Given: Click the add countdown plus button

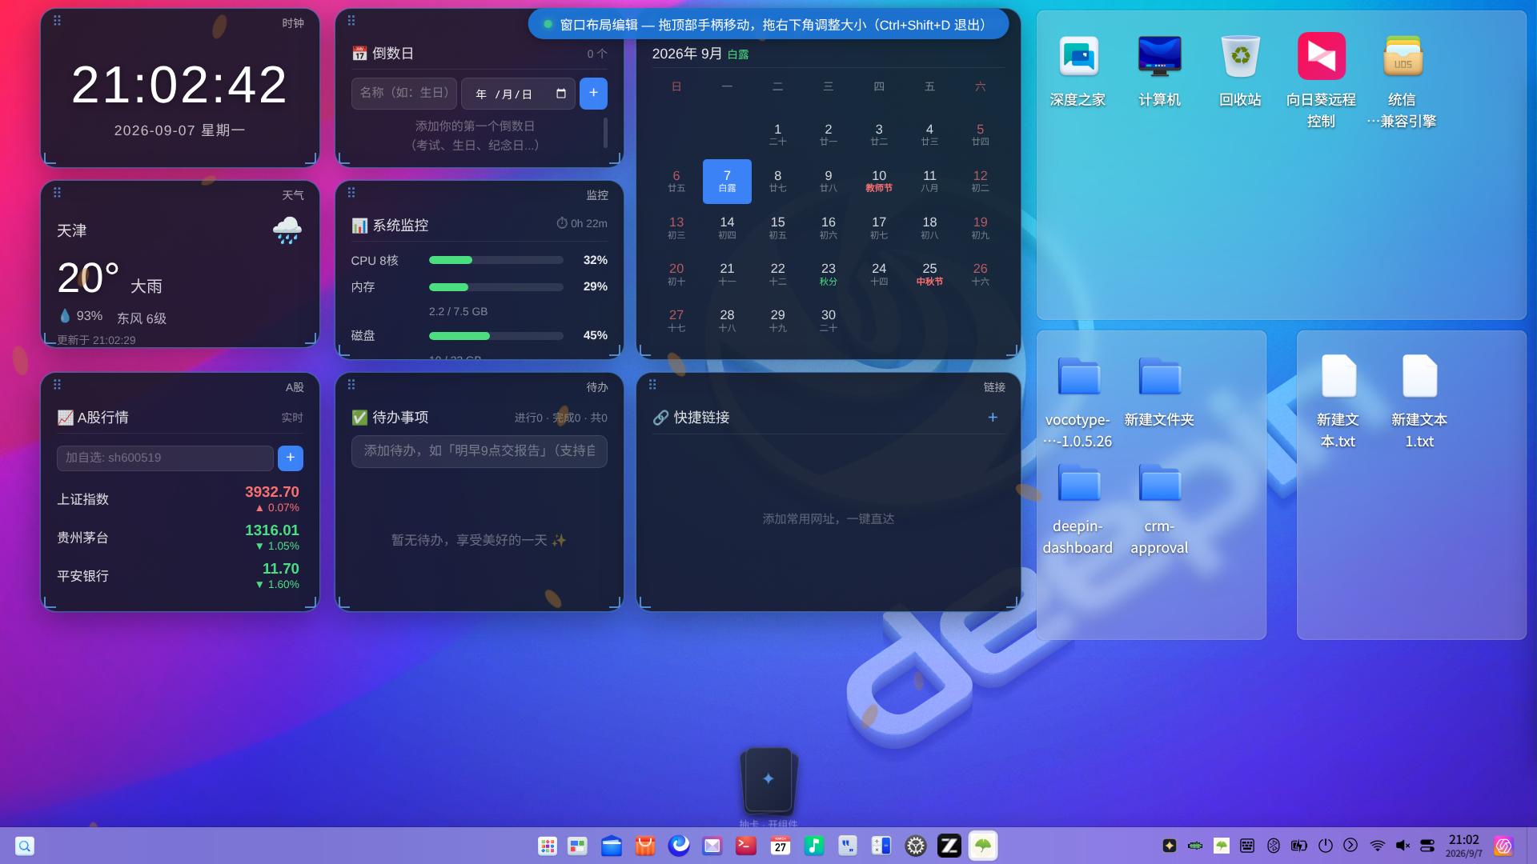Looking at the screenshot, I should pos(593,94).
